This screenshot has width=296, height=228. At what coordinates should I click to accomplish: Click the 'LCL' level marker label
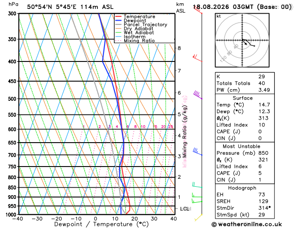click(185, 209)
